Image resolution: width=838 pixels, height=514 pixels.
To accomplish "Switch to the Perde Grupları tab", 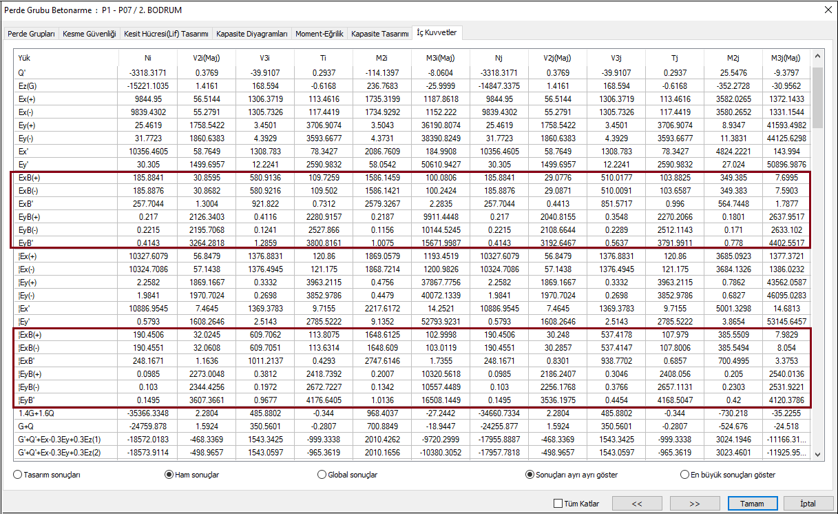I will tap(32, 34).
